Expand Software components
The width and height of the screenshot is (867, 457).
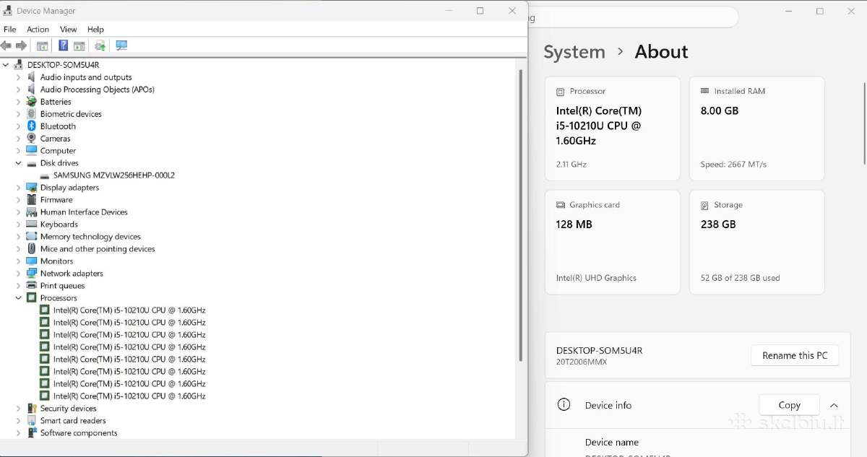(x=19, y=433)
